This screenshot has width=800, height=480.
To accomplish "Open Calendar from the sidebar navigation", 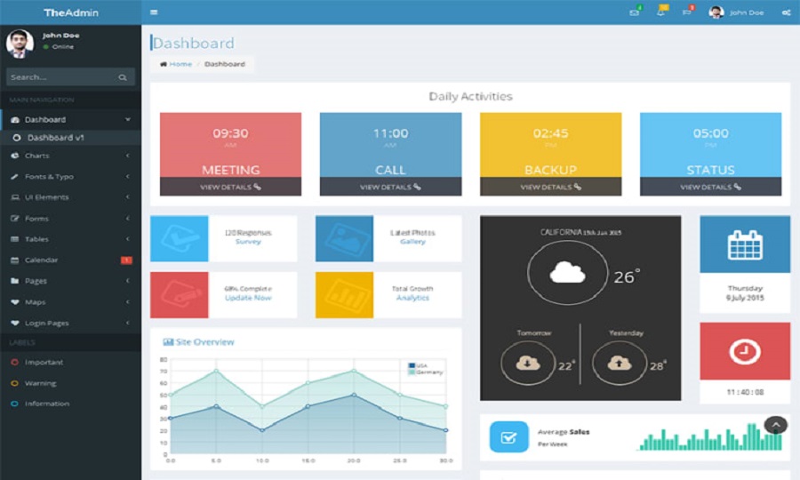I will point(41,260).
